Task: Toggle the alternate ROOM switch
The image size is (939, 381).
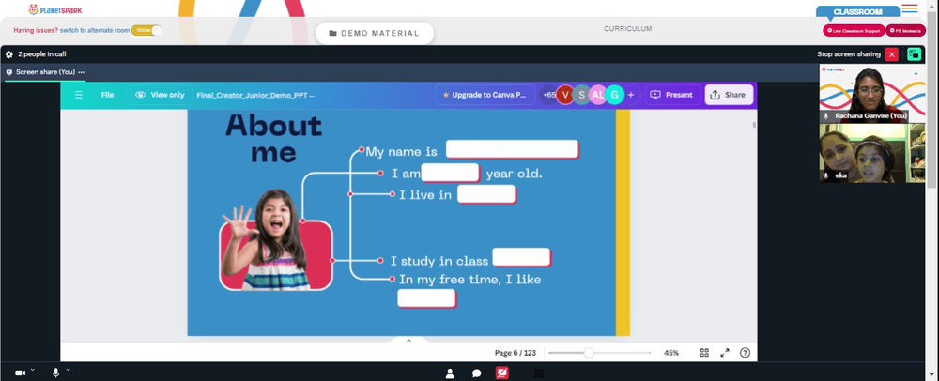Action: point(146,31)
